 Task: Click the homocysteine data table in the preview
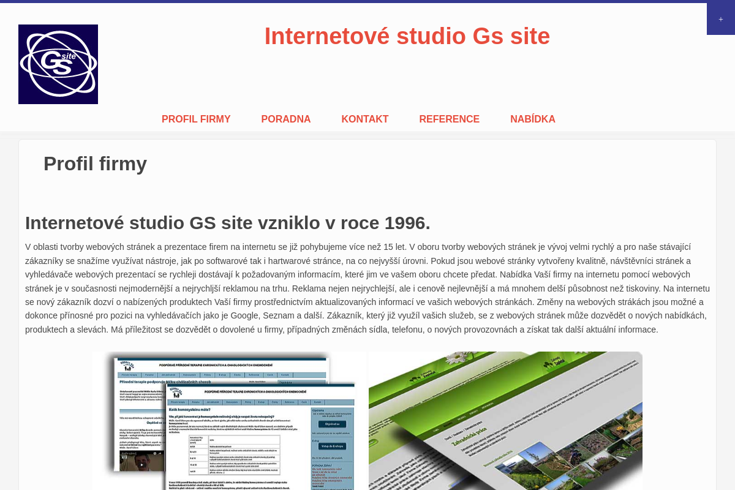click(x=235, y=456)
